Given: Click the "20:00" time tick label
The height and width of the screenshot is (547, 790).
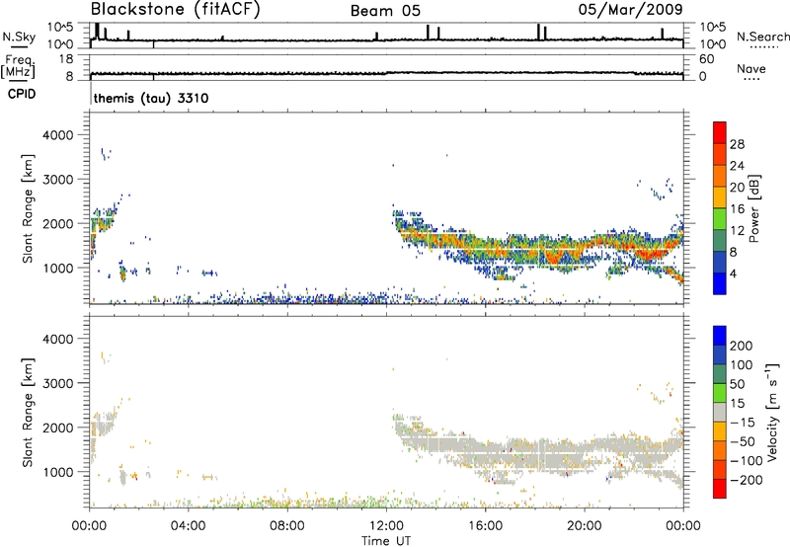Looking at the screenshot, I should [584, 526].
